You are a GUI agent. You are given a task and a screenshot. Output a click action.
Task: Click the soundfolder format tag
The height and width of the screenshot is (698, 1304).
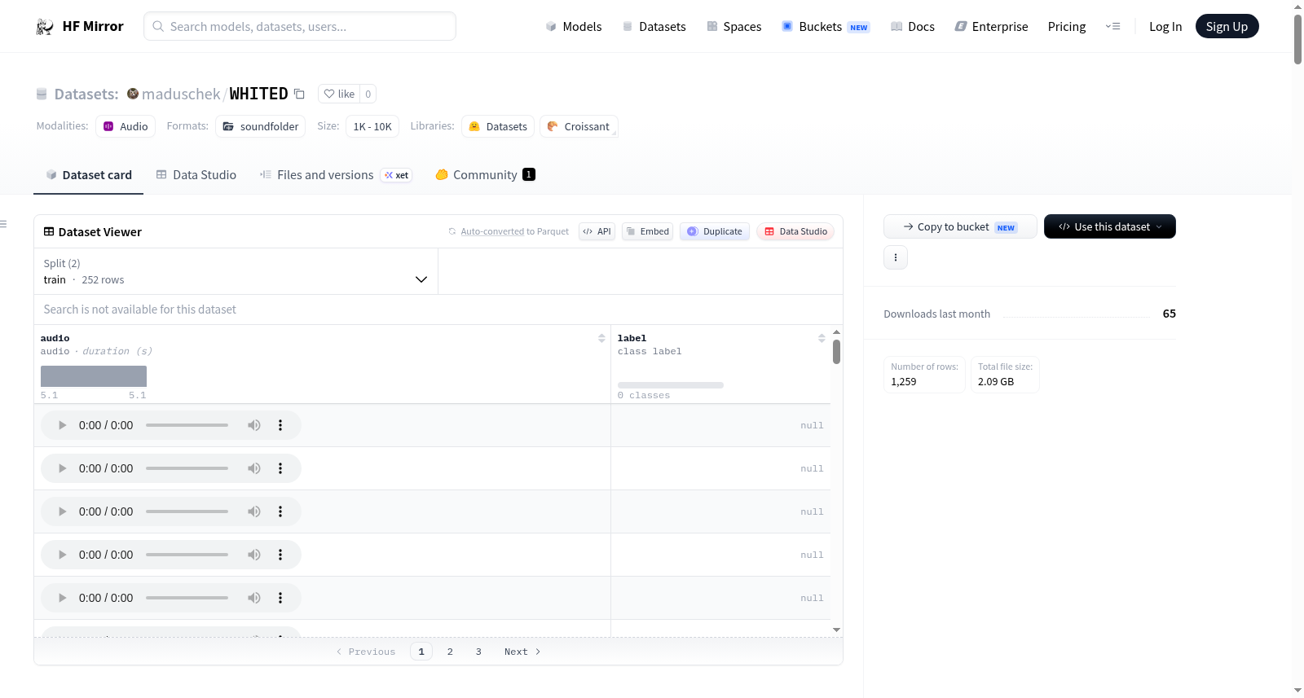tap(261, 126)
